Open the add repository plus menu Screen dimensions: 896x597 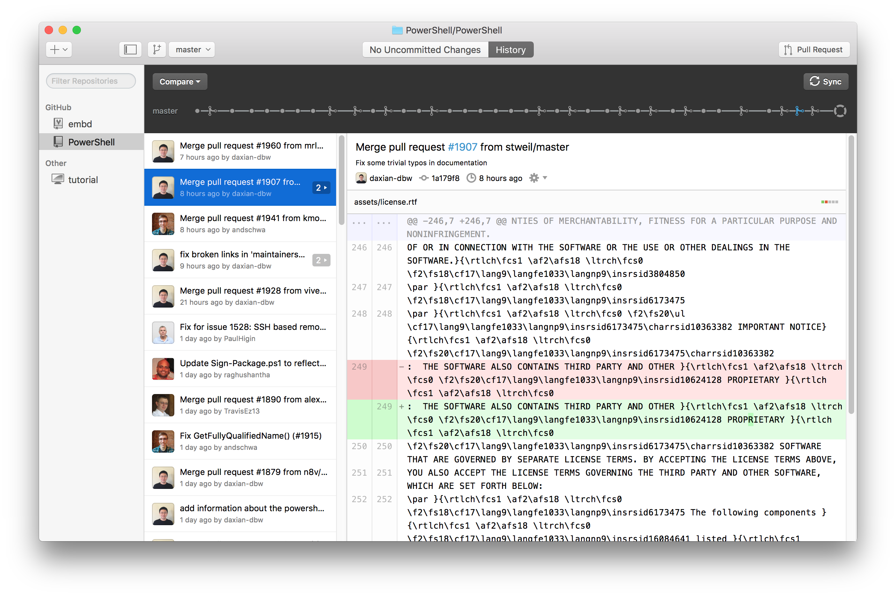59,50
